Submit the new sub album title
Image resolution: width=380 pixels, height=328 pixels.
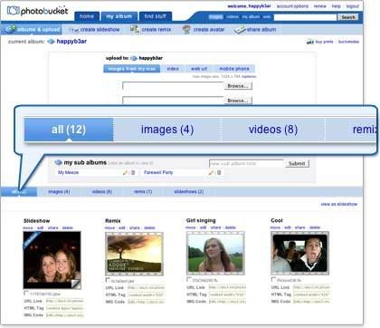297,163
